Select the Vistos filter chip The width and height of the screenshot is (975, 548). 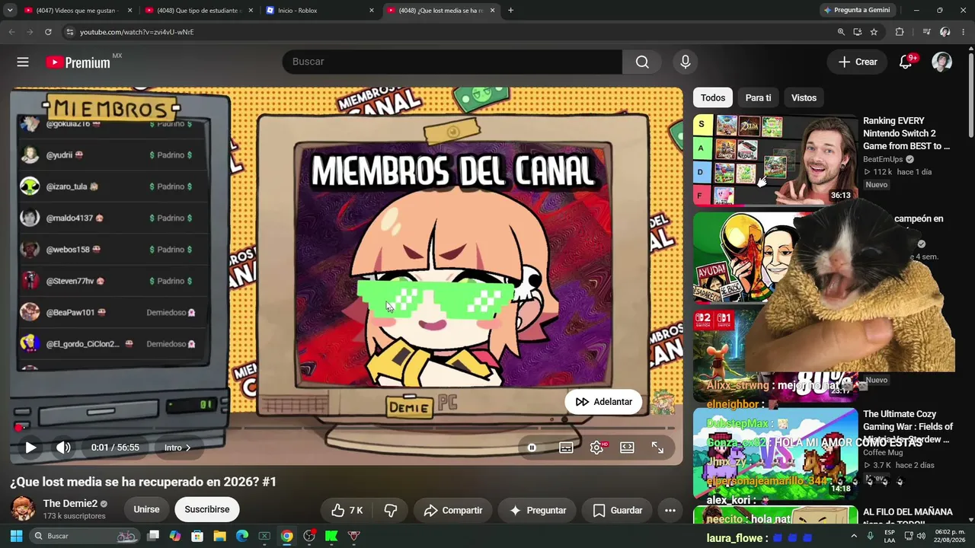coord(804,97)
